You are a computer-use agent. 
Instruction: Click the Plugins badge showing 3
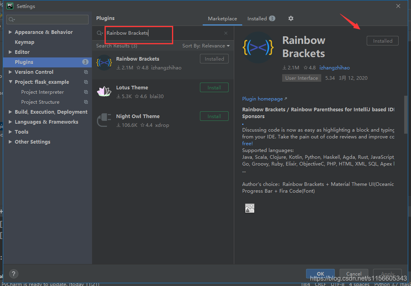pyautogui.click(x=85, y=62)
